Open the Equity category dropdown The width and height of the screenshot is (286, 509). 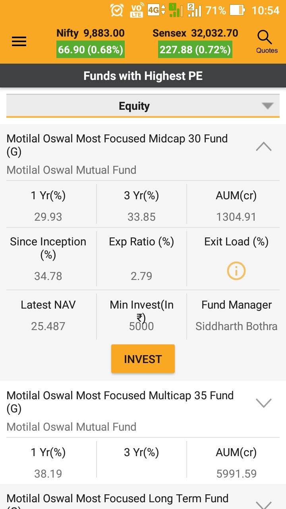click(x=143, y=106)
